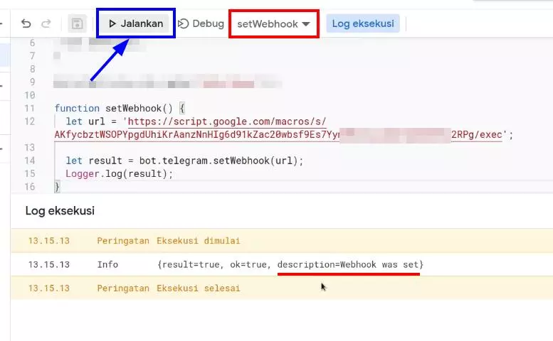Click the undo arrow icon
The image size is (553, 341).
26,23
